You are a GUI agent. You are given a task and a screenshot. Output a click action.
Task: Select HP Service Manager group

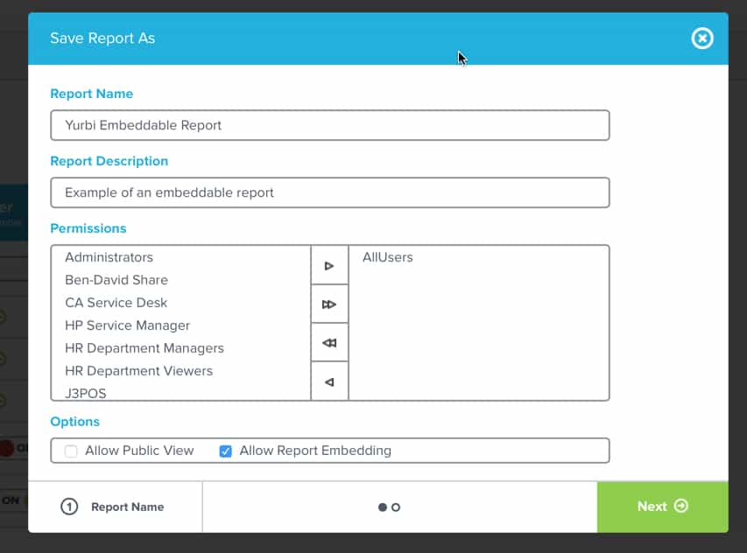[x=127, y=325]
